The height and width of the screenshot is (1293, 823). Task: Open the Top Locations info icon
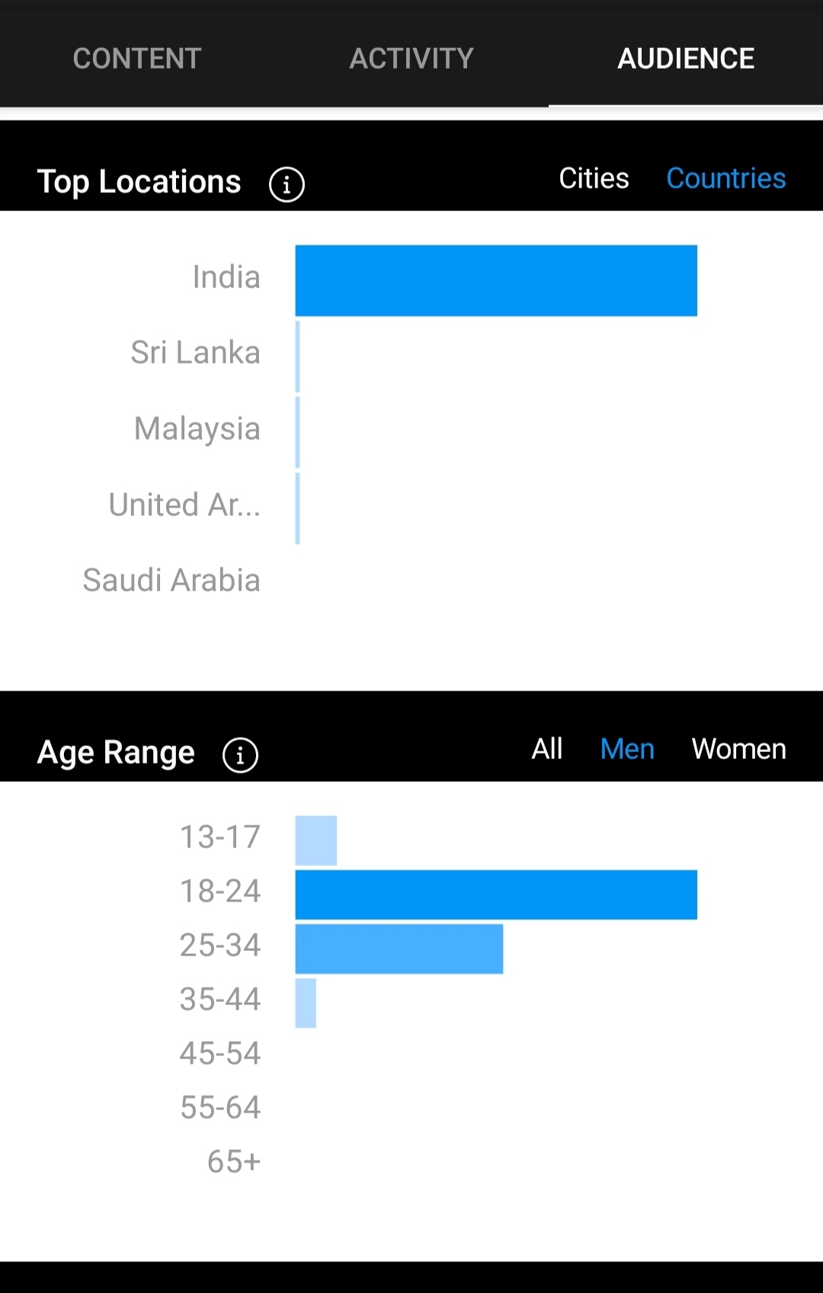point(287,184)
